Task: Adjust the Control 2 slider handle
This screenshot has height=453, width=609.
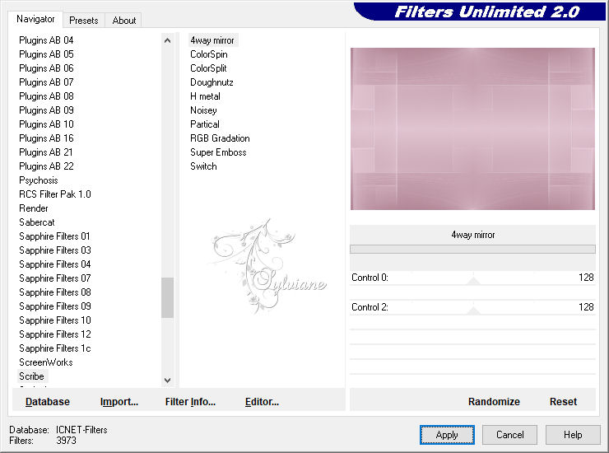Action: (x=473, y=310)
